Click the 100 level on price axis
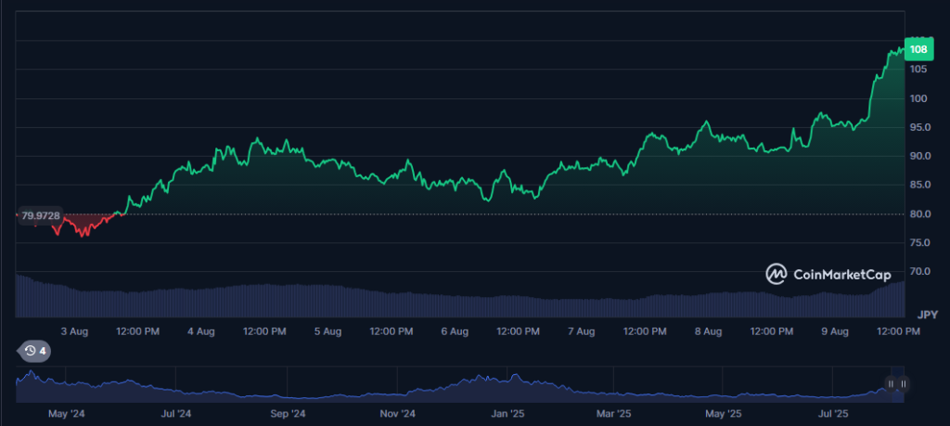 (x=918, y=98)
